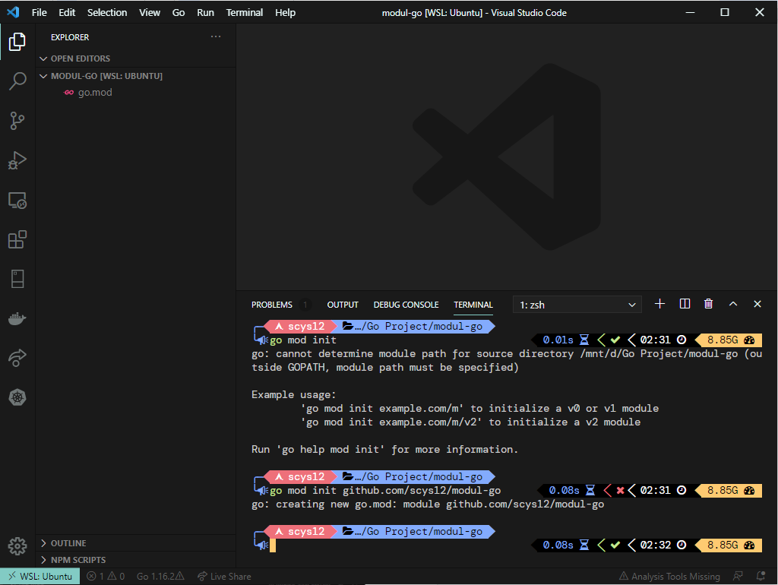Open the Go menu
The image size is (778, 585).
[x=179, y=12]
